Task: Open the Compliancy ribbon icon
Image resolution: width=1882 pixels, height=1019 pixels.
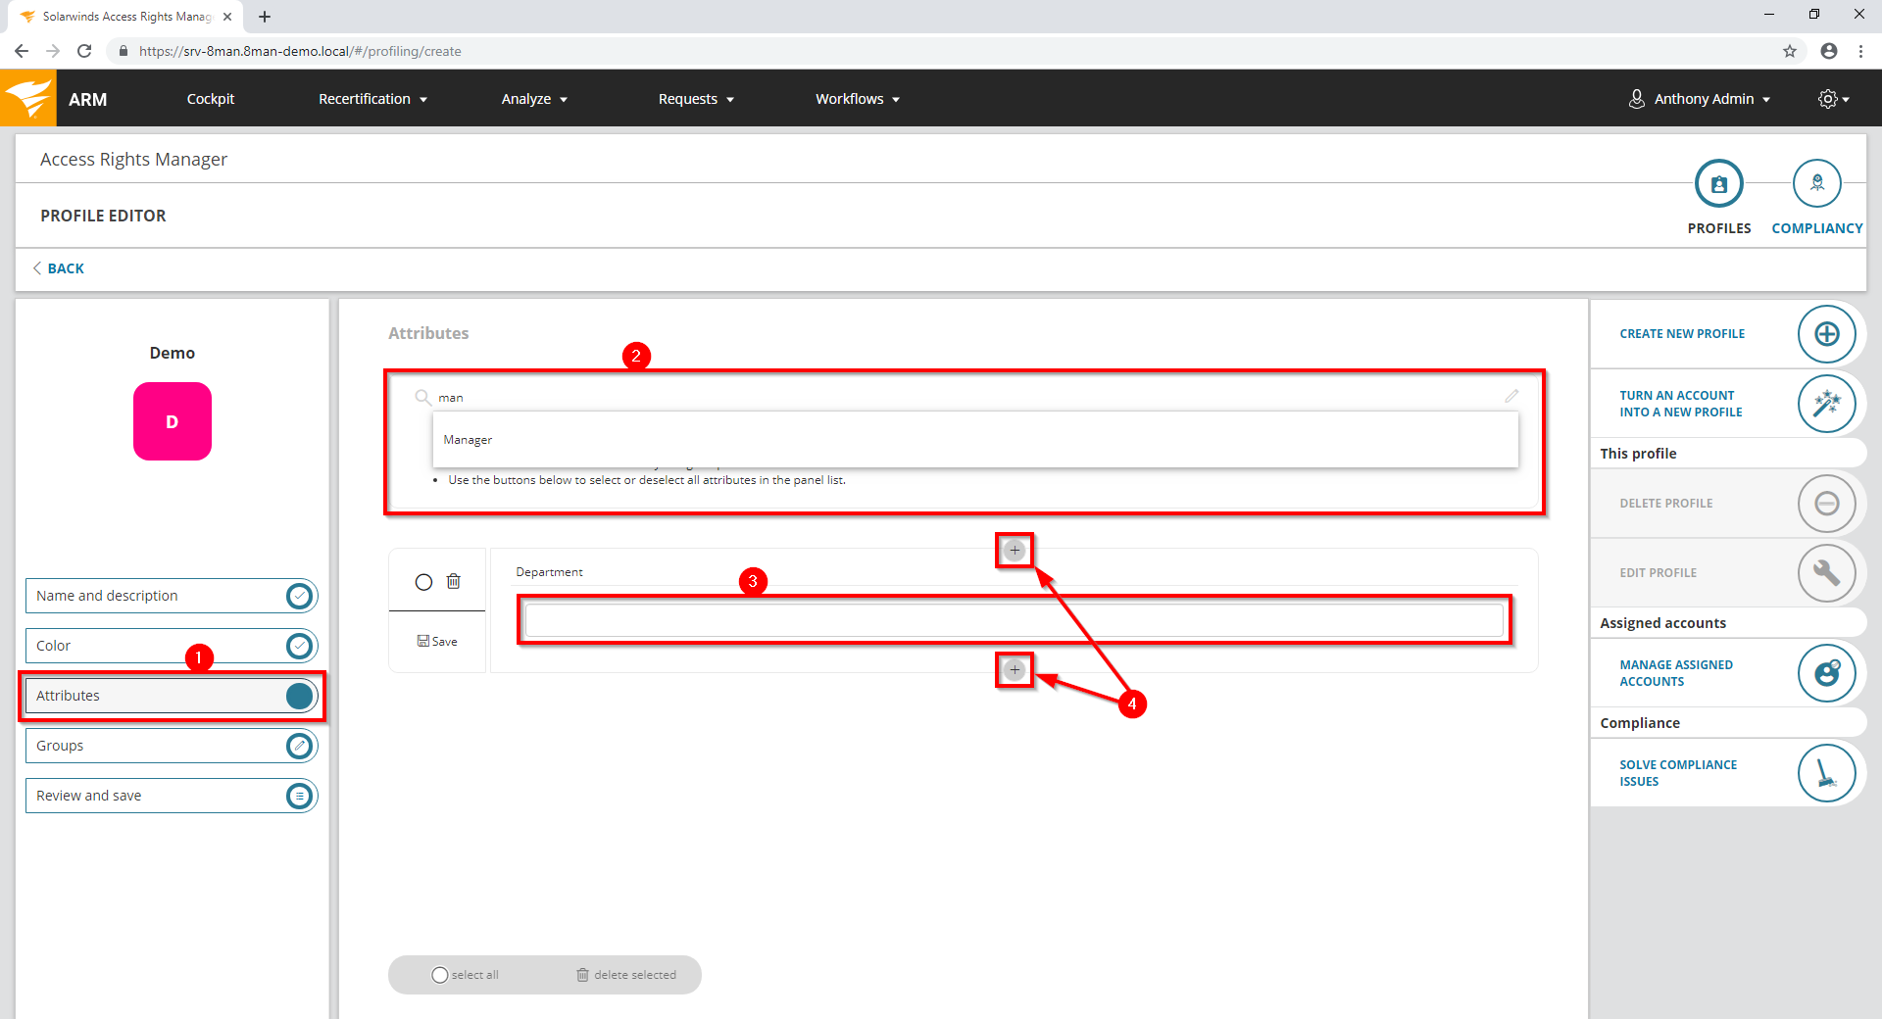Action: click(x=1816, y=184)
